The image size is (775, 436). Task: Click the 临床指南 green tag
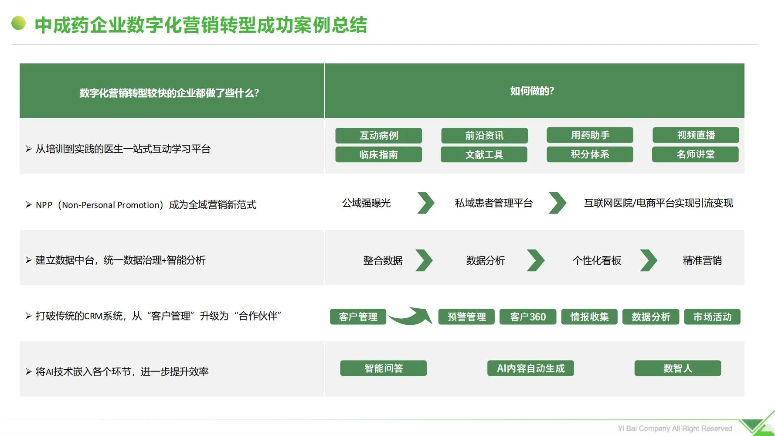pyautogui.click(x=378, y=154)
